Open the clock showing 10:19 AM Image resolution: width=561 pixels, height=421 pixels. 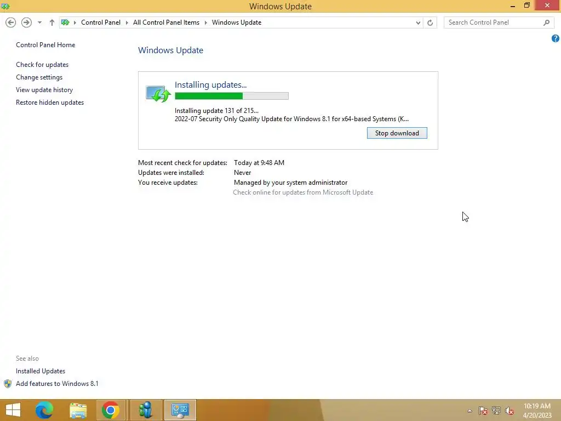click(537, 411)
